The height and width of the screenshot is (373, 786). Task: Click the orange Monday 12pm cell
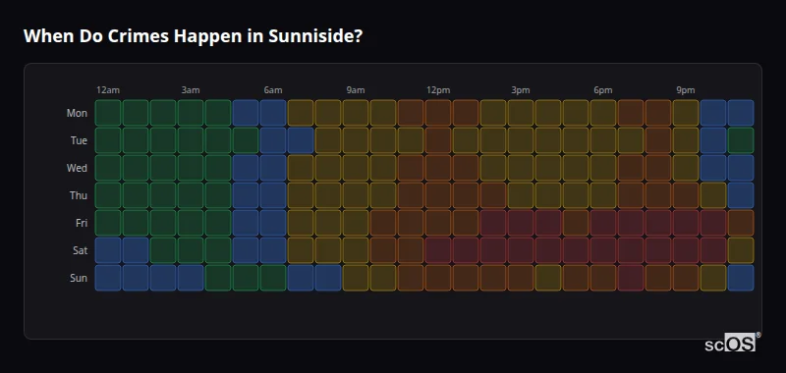tap(438, 113)
